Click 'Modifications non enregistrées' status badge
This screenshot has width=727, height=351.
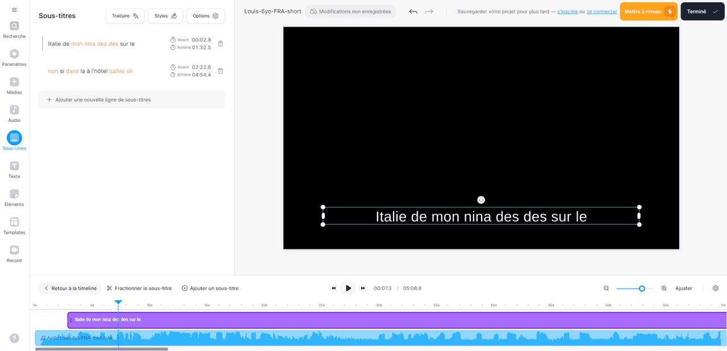pos(350,11)
